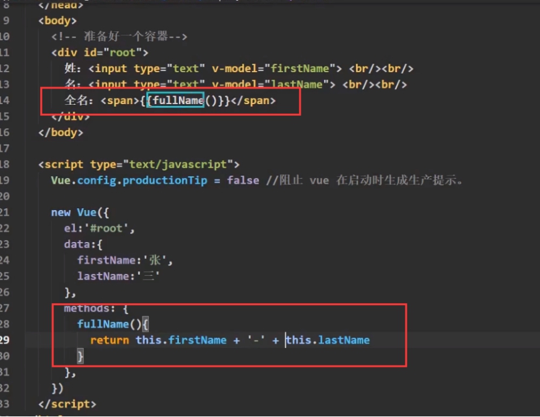This screenshot has height=417, width=540.
Task: Click the fullName() method definition
Action: tap(109, 325)
